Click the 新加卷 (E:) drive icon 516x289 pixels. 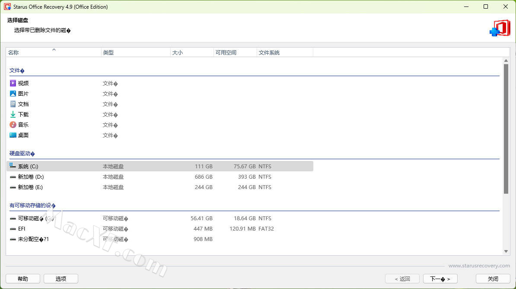[13, 187]
